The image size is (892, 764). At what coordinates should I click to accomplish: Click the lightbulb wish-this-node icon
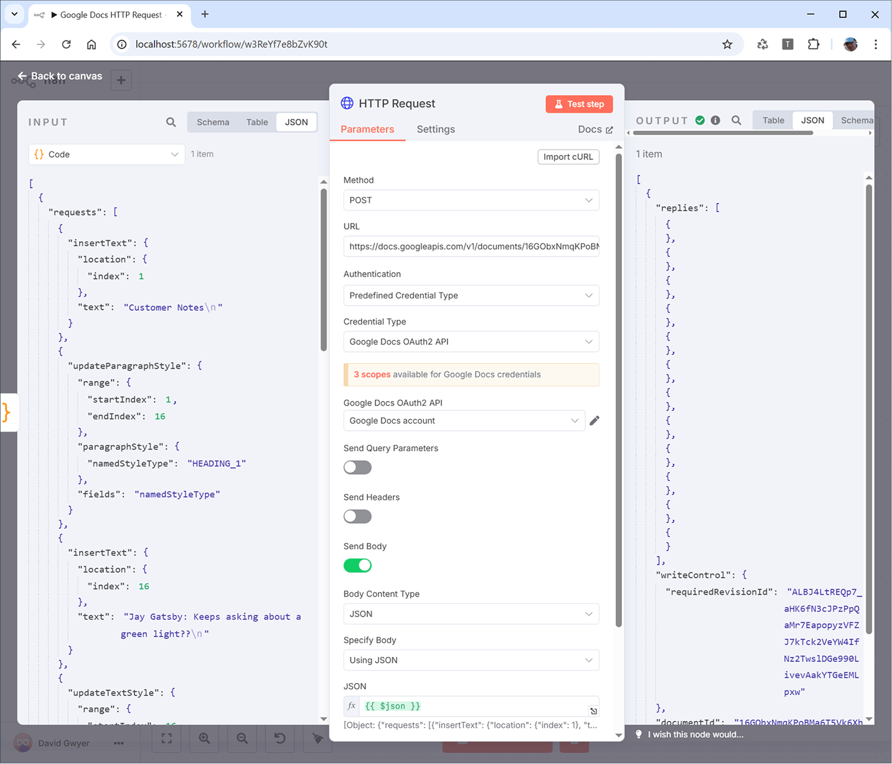pos(639,735)
